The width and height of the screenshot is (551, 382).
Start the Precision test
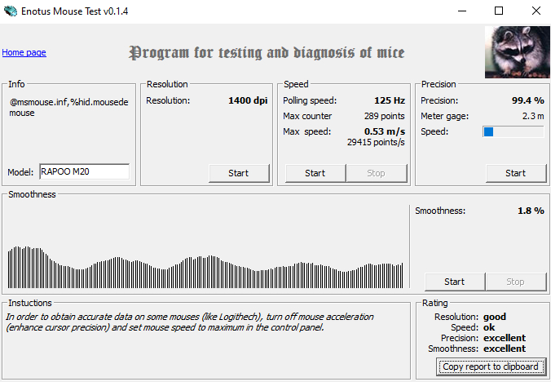pyautogui.click(x=515, y=173)
